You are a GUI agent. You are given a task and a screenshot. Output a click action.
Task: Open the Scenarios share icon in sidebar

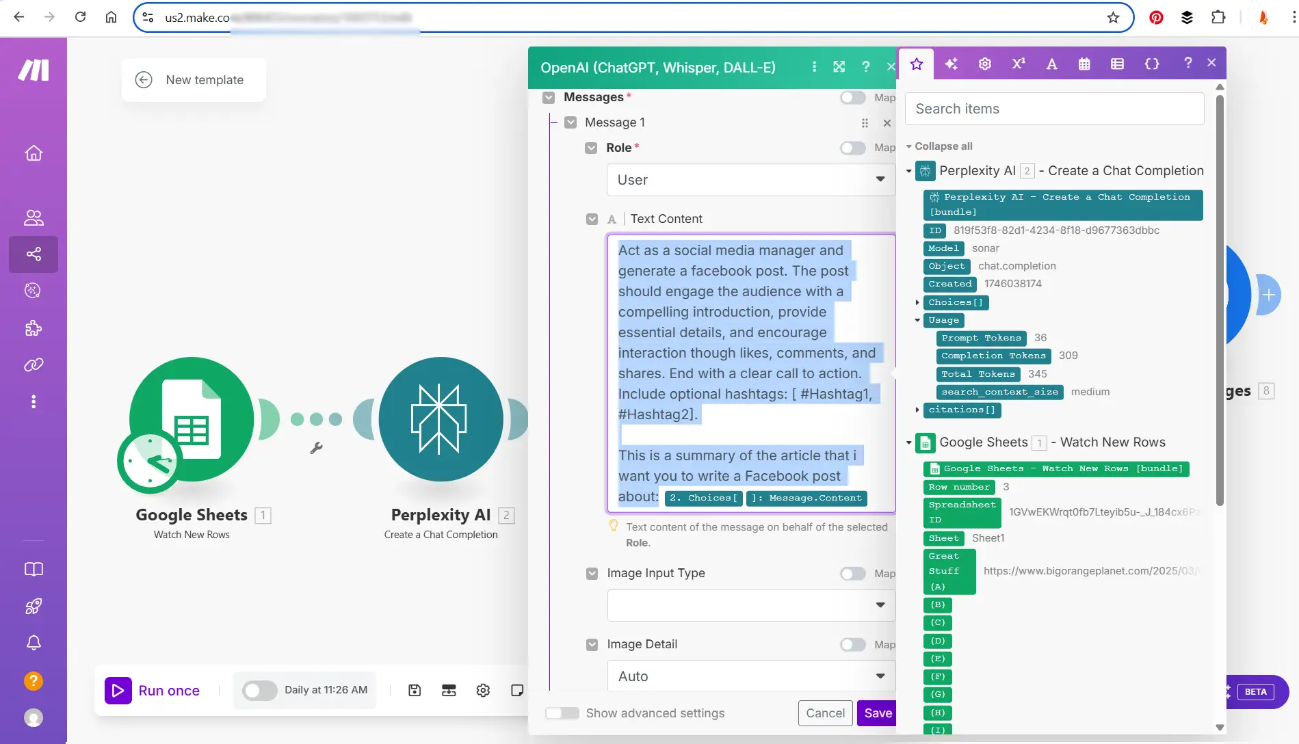34,254
